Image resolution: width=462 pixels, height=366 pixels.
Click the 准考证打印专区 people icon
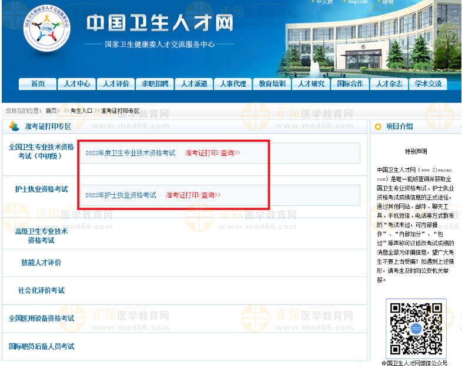click(14, 126)
